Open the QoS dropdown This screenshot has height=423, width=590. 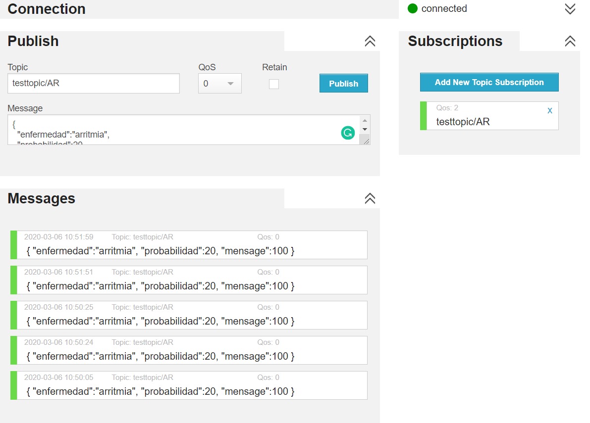(x=220, y=84)
